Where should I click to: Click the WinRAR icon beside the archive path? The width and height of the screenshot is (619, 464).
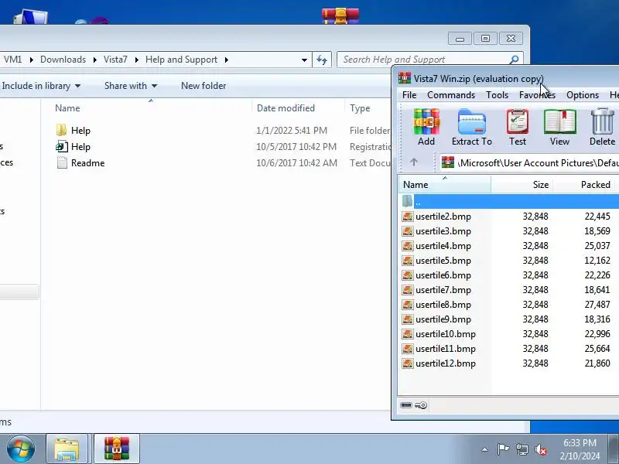(448, 162)
